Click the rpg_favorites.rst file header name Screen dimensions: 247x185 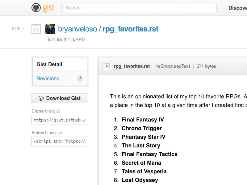(132, 66)
